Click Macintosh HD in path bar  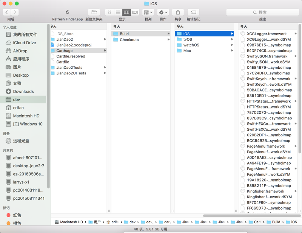69,222
